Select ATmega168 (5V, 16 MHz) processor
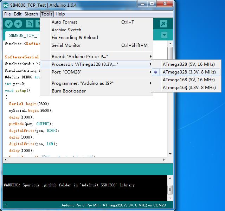This screenshot has height=211, width=225. (x=186, y=80)
